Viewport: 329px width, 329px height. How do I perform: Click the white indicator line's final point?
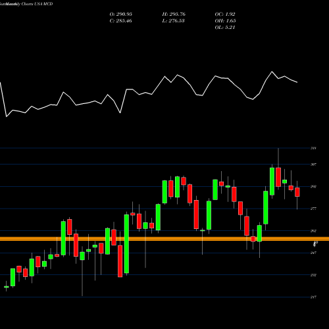(x=297, y=82)
